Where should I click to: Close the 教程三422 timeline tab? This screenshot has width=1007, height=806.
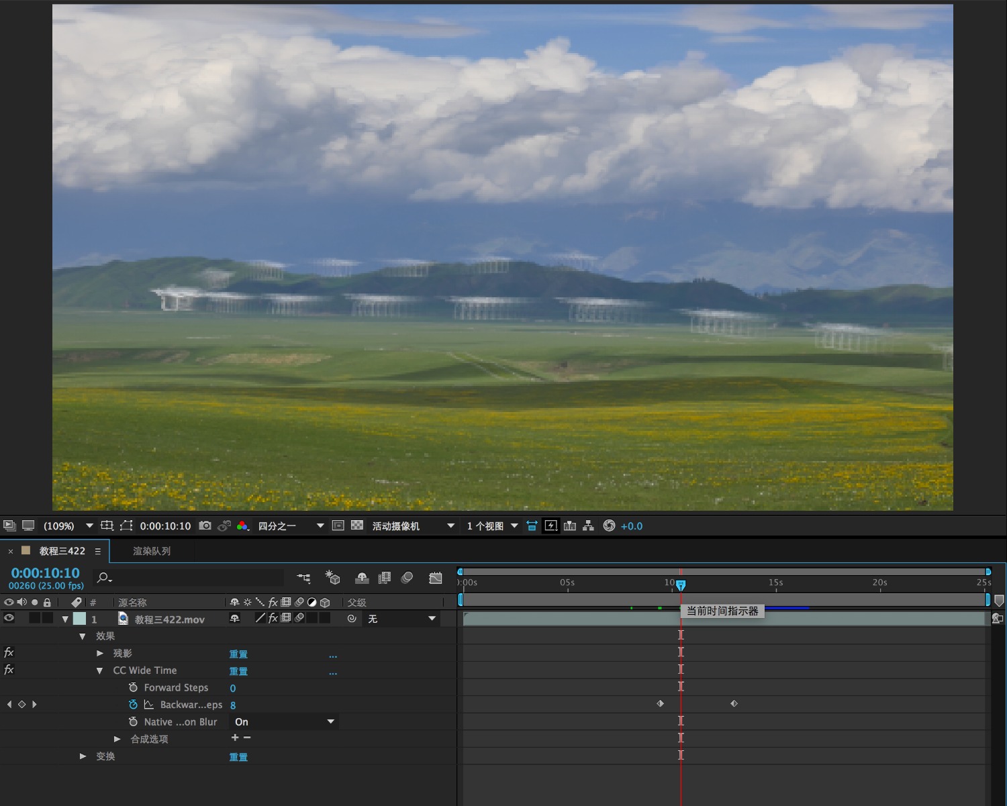point(10,551)
